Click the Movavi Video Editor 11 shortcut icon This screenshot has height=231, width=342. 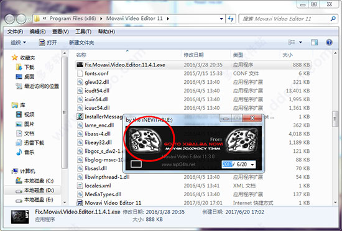point(80,203)
